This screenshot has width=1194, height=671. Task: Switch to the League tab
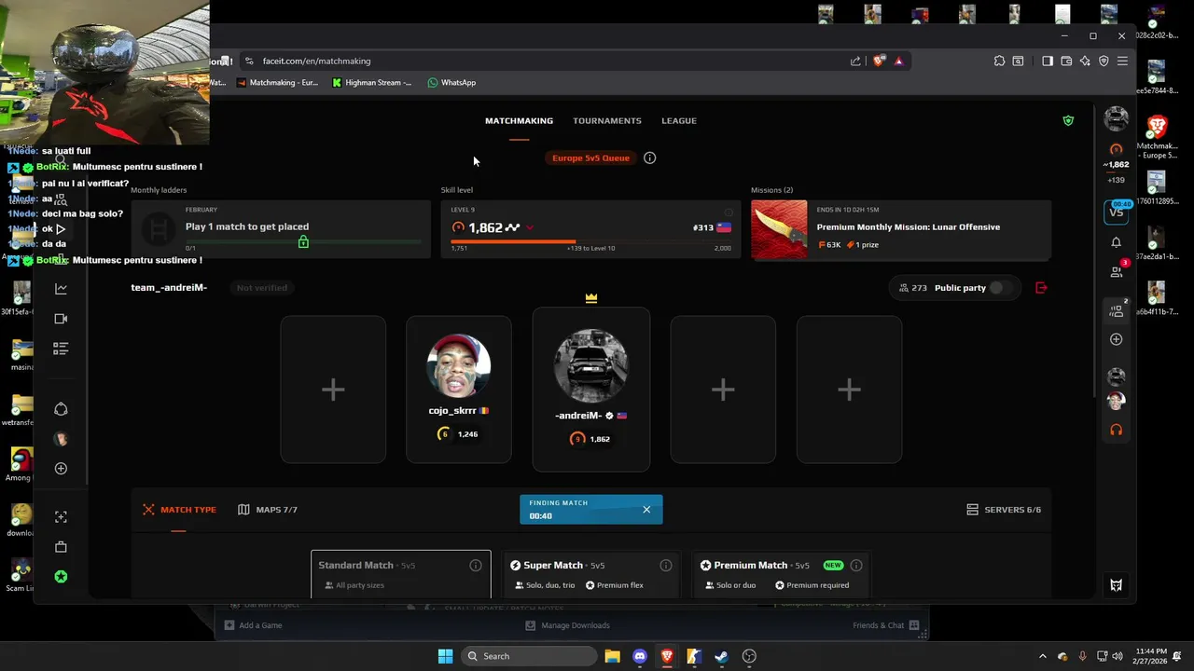pos(679,120)
